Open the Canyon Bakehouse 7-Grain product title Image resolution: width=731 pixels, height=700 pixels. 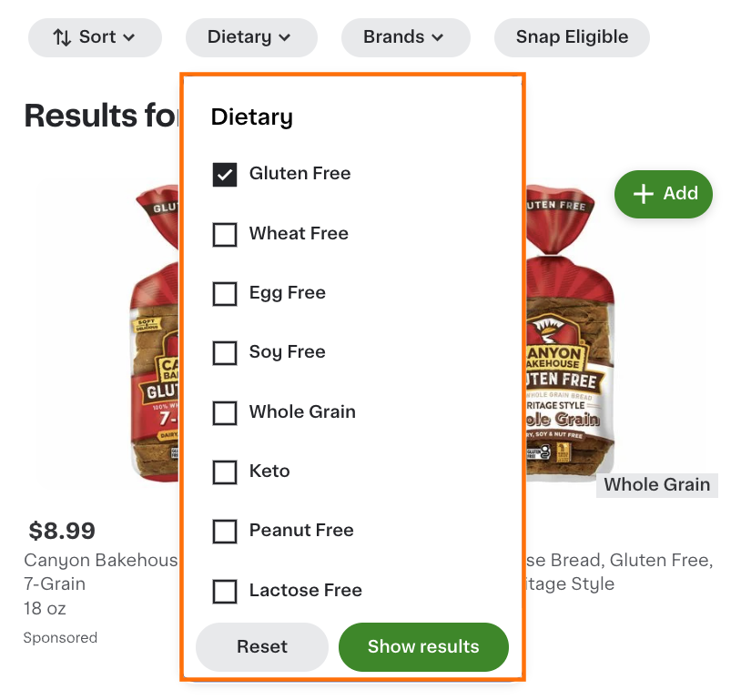[100, 572]
